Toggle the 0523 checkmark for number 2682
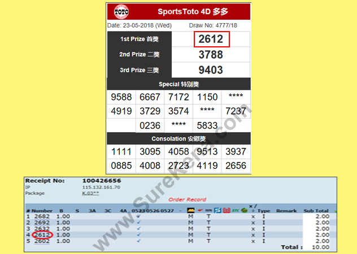The width and height of the screenshot is (357, 254). coord(138,216)
